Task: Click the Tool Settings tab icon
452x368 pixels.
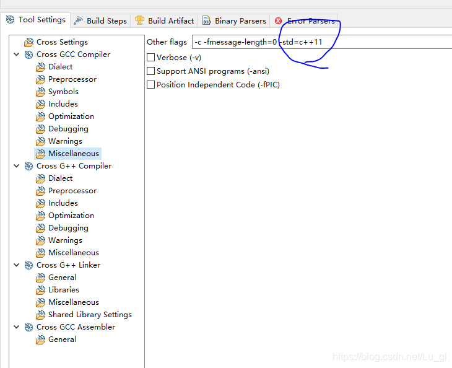Action: pos(10,20)
